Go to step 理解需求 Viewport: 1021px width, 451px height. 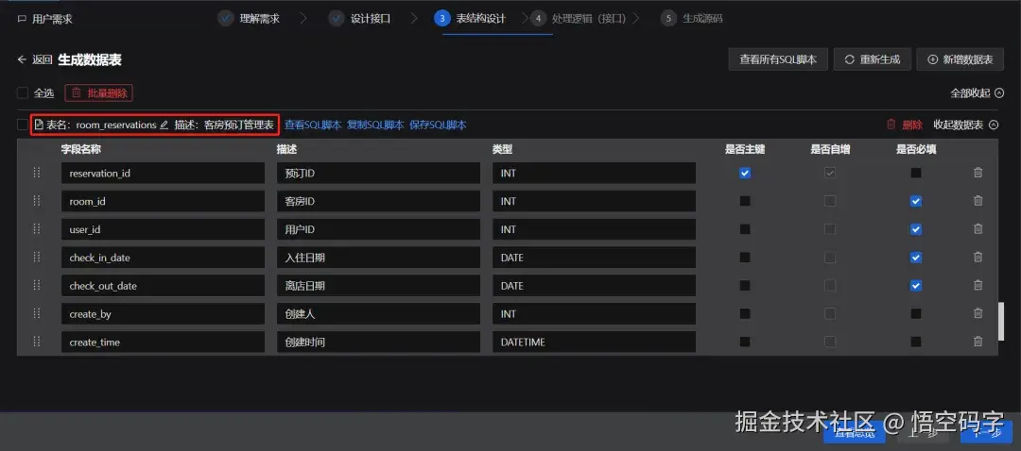(250, 18)
